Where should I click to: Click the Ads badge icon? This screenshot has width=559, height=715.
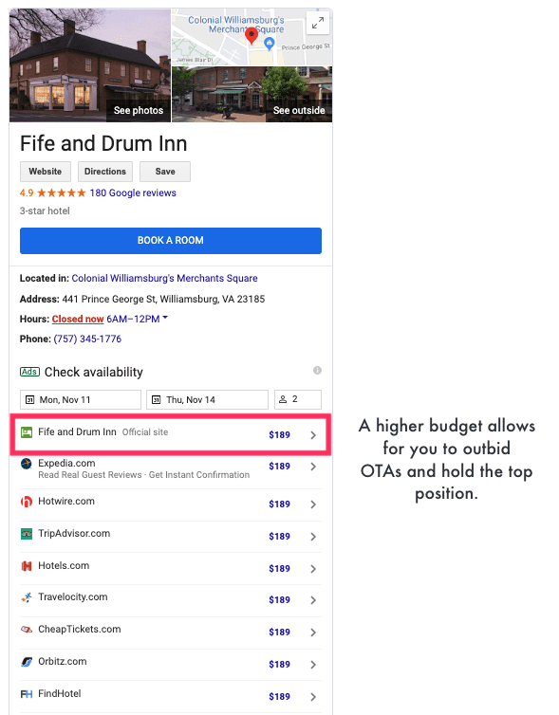pyautogui.click(x=29, y=372)
